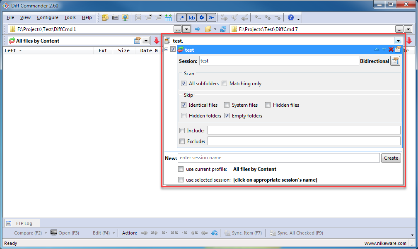Click the blue help question mark icon
The height and width of the screenshot is (249, 418).
tap(290, 17)
